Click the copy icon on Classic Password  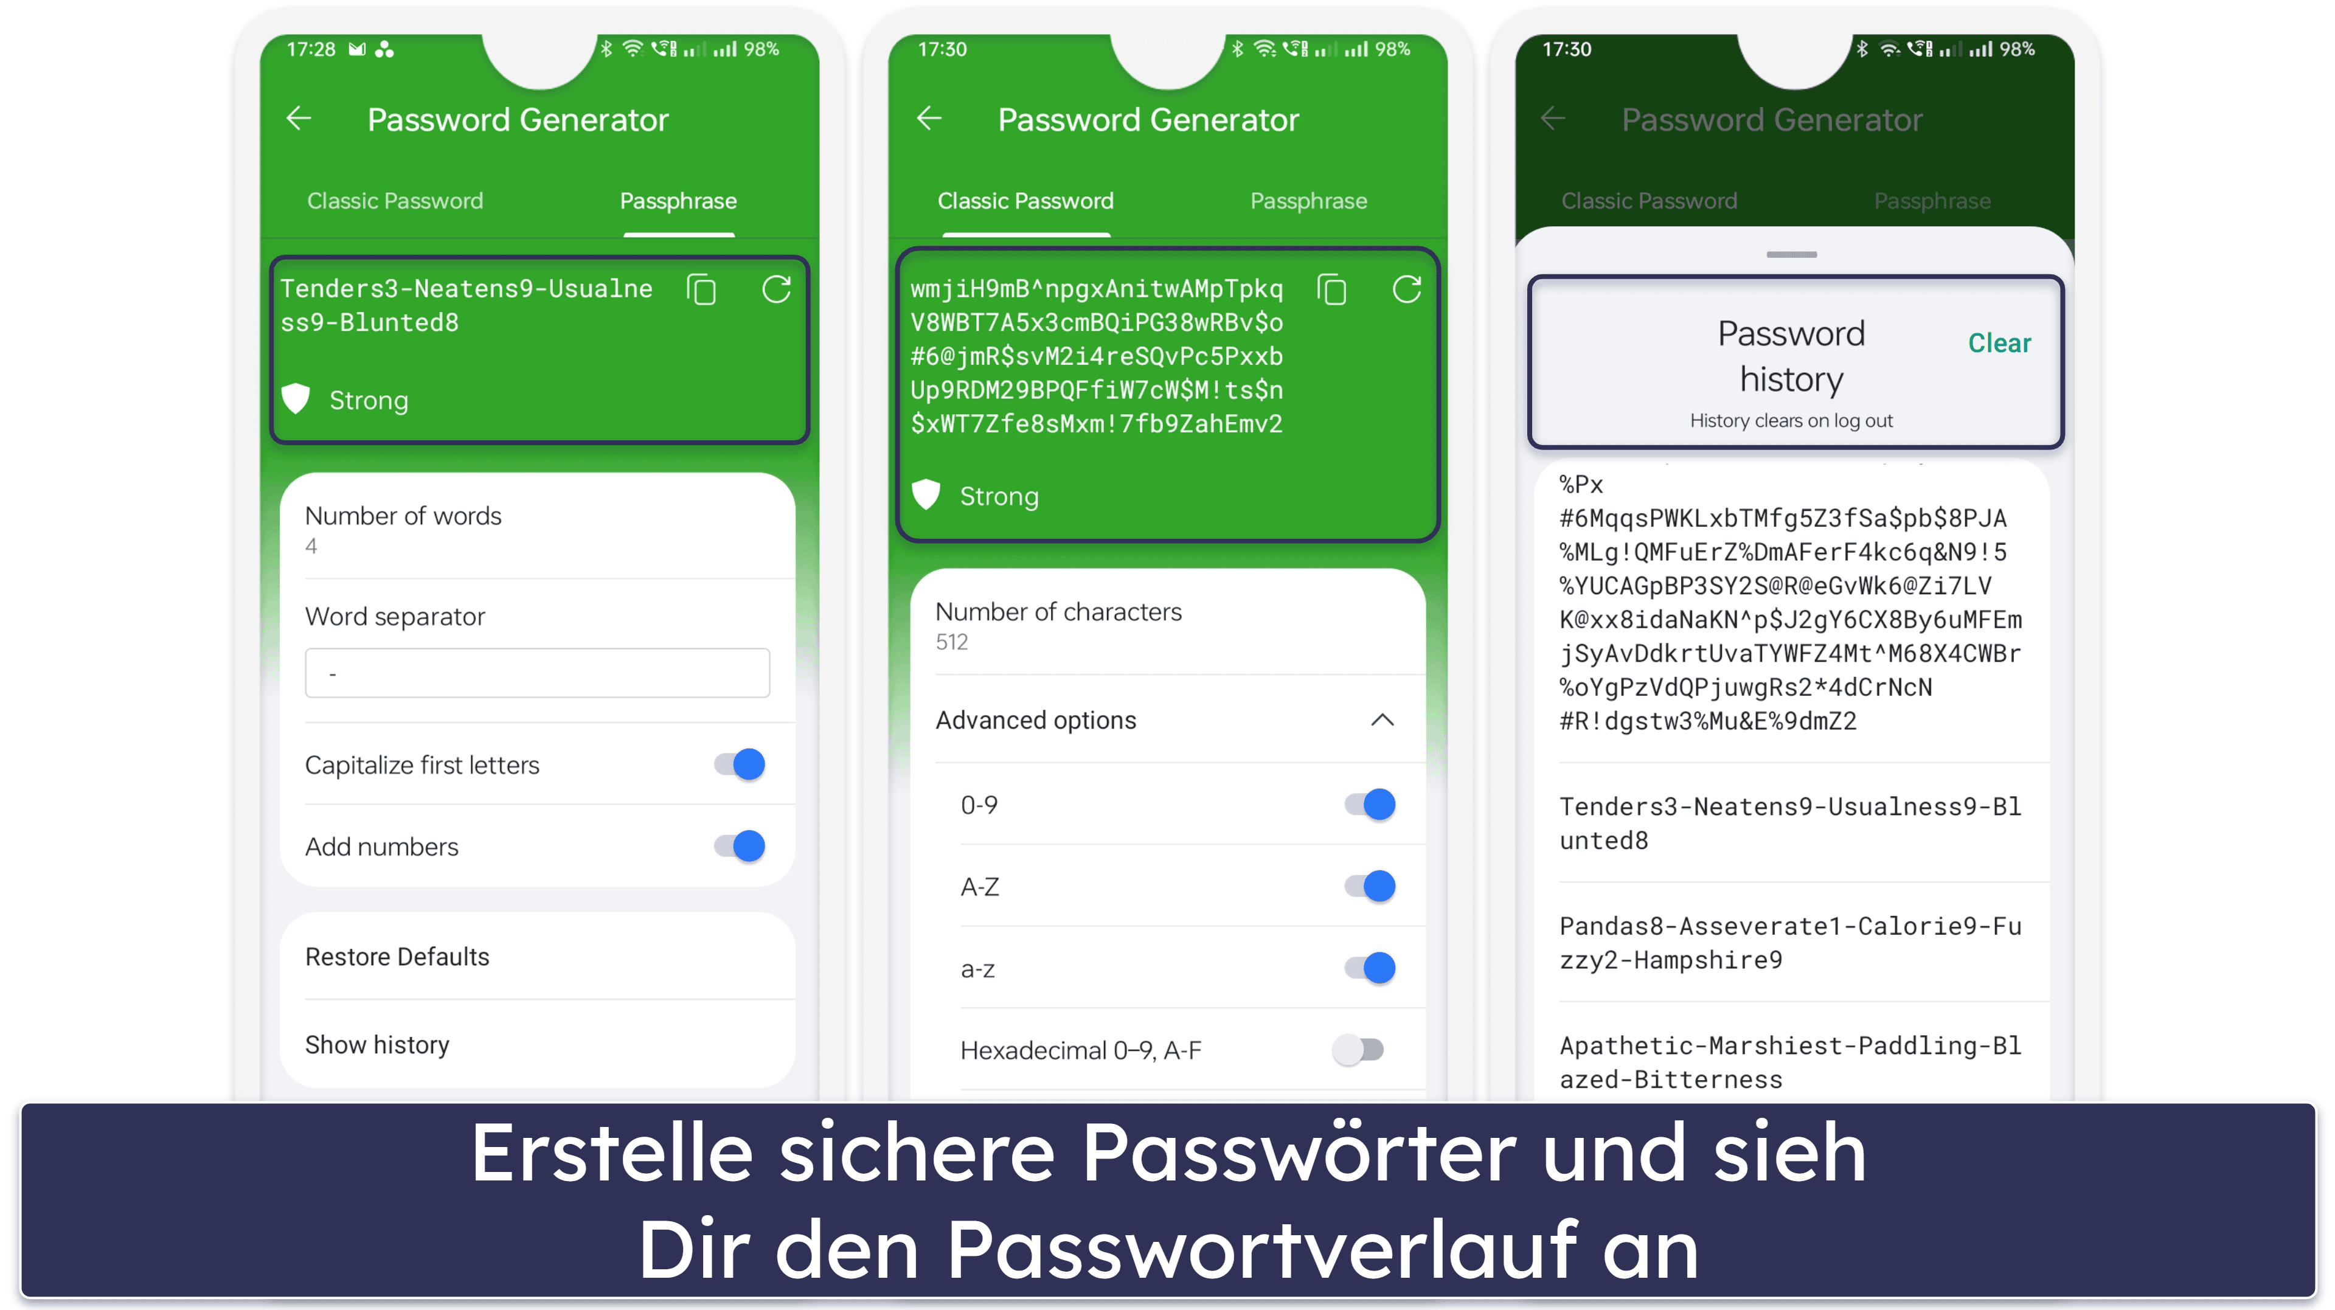[x=1334, y=289]
